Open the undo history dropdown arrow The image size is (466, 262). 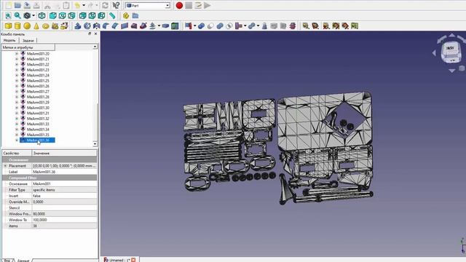[x=84, y=5]
